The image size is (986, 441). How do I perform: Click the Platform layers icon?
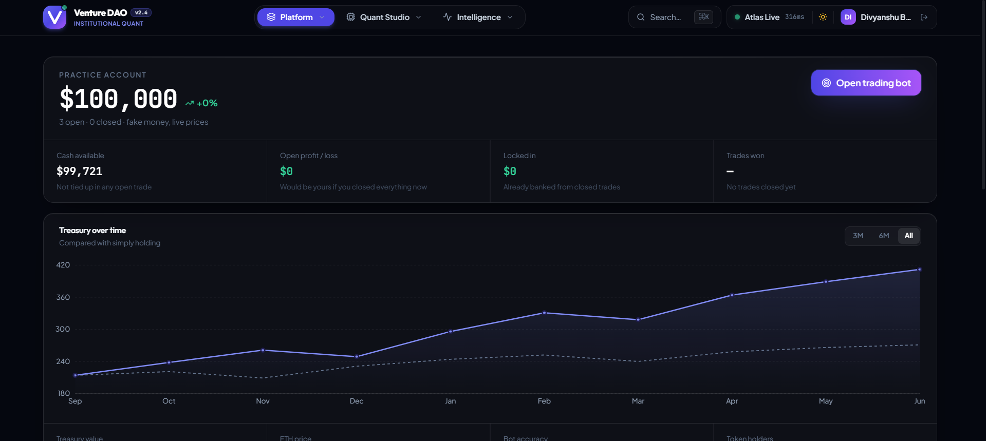point(271,17)
